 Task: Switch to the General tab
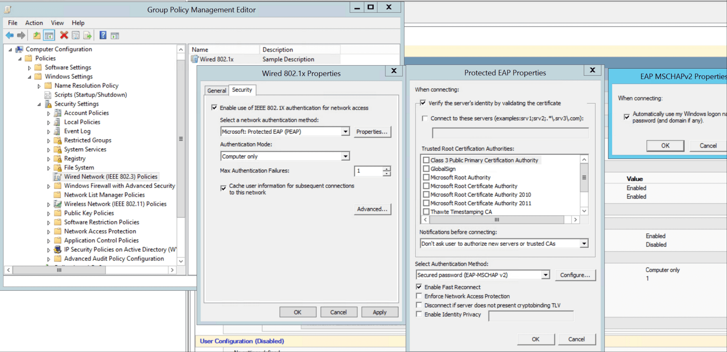[216, 90]
